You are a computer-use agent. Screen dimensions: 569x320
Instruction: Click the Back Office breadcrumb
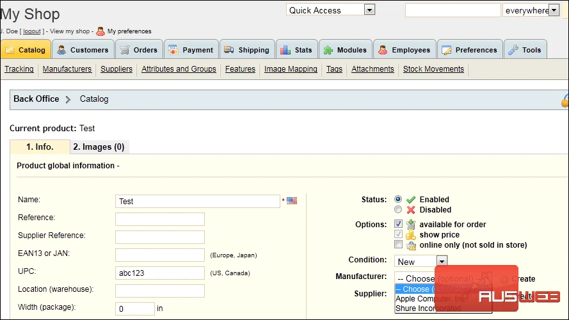(36, 99)
